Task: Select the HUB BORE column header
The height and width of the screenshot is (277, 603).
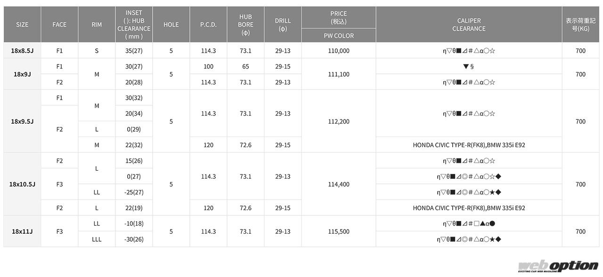Action: [x=245, y=24]
